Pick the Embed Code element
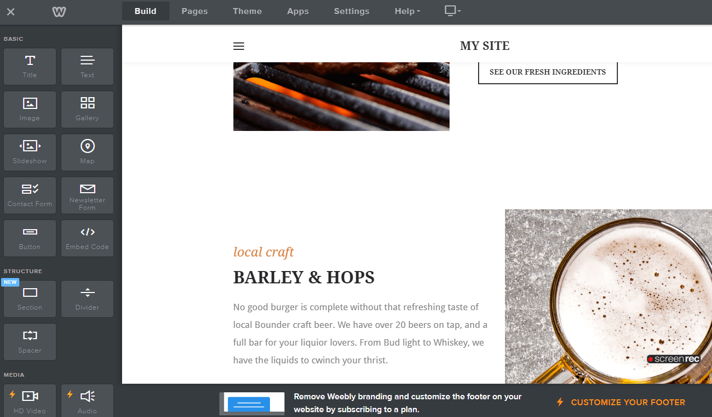Viewport: 712px width, 417px height. pos(87,238)
